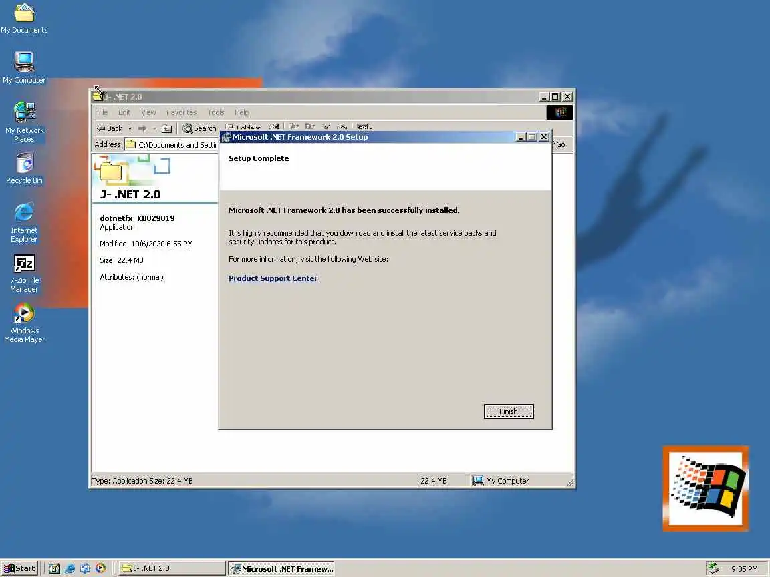Close the J- .NET 2.0 Explorer window

(x=567, y=97)
